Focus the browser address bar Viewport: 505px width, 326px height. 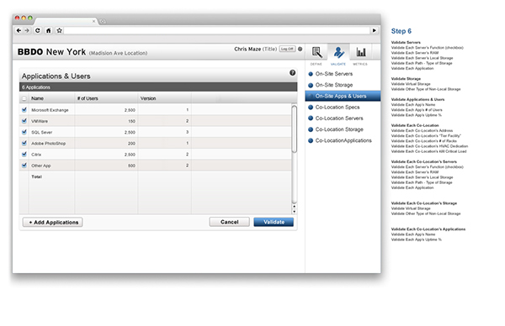217,30
